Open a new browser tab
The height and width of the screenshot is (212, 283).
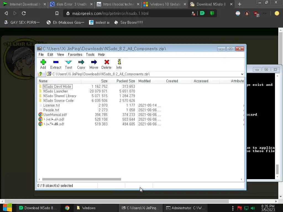[x=240, y=4]
